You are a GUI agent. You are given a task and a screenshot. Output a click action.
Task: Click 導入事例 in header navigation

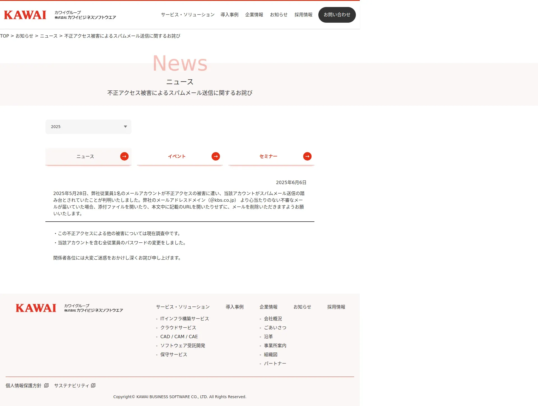[229, 15]
